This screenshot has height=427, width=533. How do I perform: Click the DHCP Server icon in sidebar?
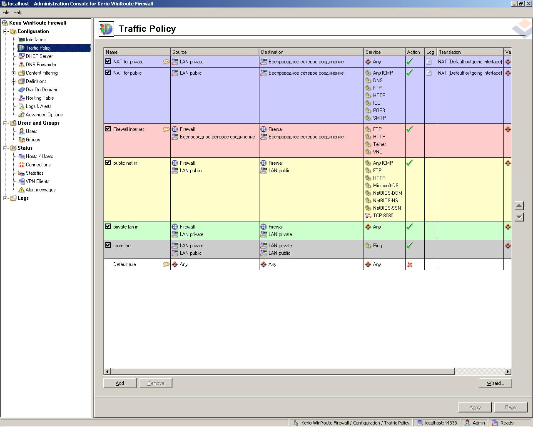(22, 56)
